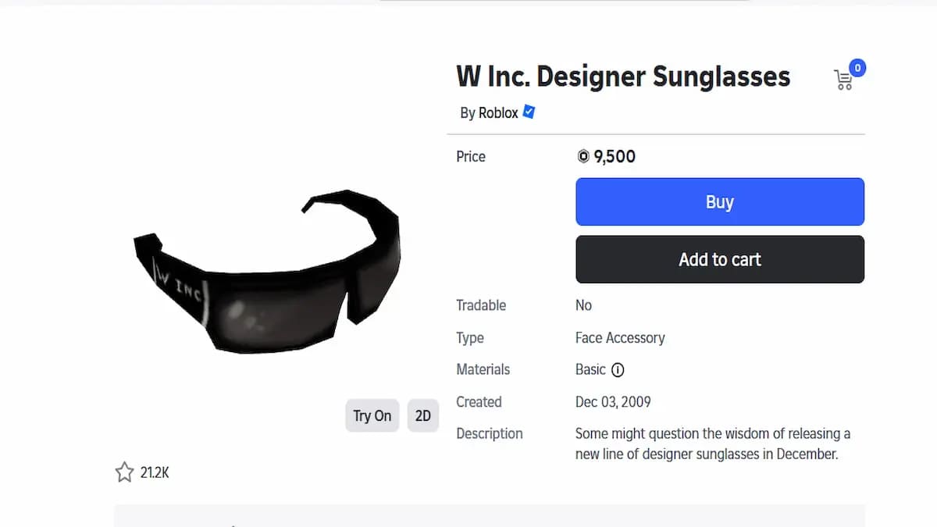Screen dimensions: 937x527
Task: Toggle the 2D preview mode
Action: [x=422, y=415]
